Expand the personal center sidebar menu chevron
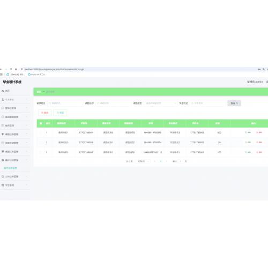Image resolution: width=268 pixels, height=268 pixels. coord(26,99)
